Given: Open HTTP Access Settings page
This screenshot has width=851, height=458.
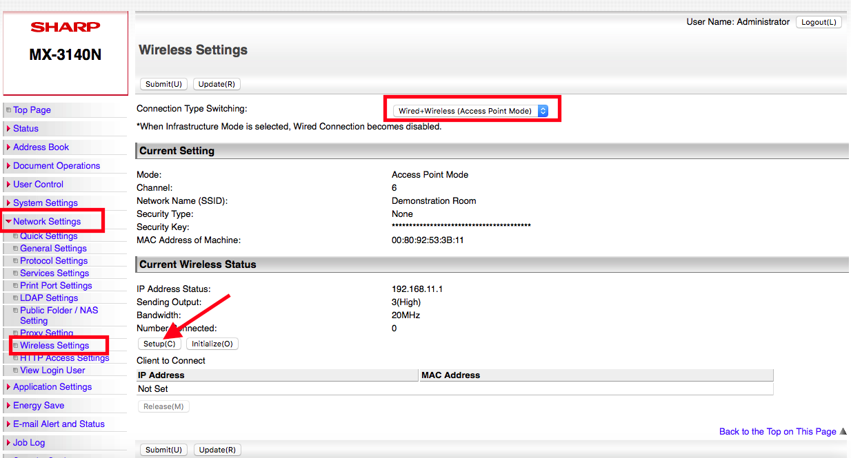Looking at the screenshot, I should click(64, 358).
